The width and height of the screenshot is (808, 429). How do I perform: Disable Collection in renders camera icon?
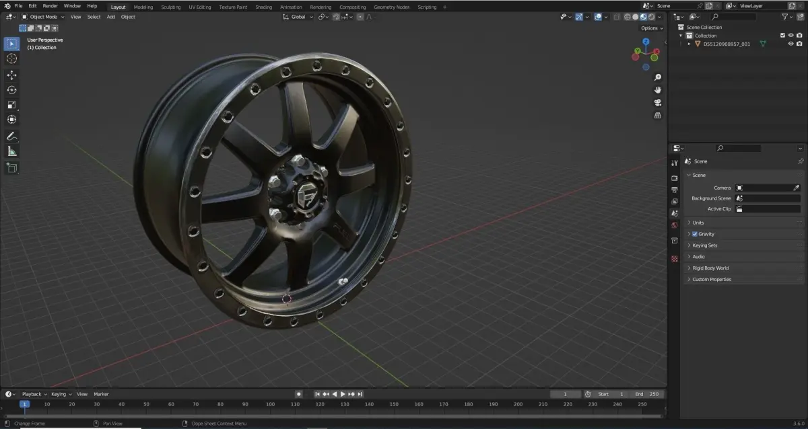[x=799, y=36]
